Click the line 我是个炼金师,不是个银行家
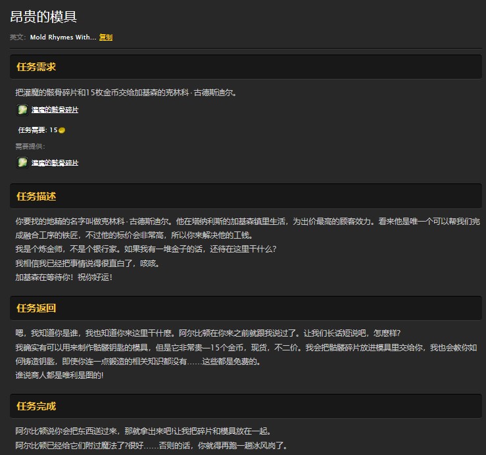Screen dimensions: 486x455 (145, 249)
